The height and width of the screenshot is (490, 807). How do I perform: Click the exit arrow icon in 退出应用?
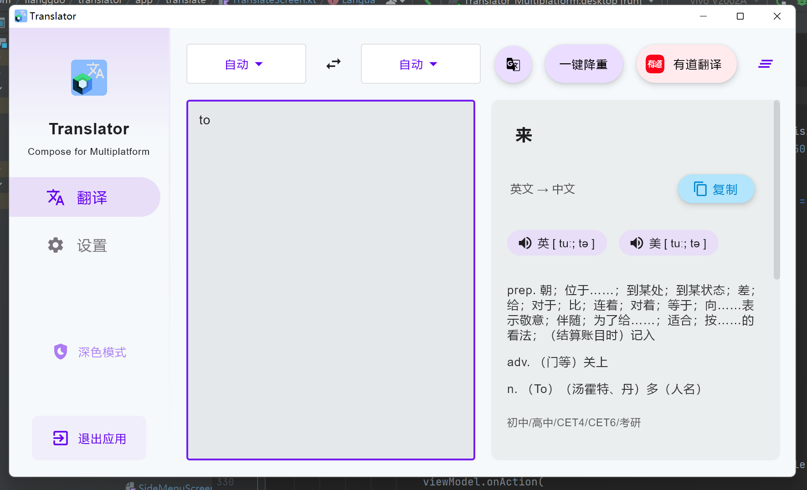pos(61,438)
